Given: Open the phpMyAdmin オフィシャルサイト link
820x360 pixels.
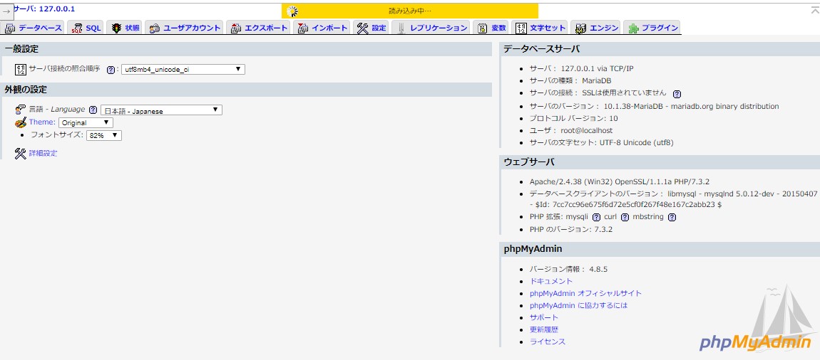Looking at the screenshot, I should pyautogui.click(x=585, y=293).
